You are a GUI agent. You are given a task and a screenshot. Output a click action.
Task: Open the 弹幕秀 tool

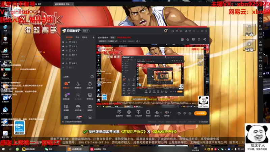[90, 108]
